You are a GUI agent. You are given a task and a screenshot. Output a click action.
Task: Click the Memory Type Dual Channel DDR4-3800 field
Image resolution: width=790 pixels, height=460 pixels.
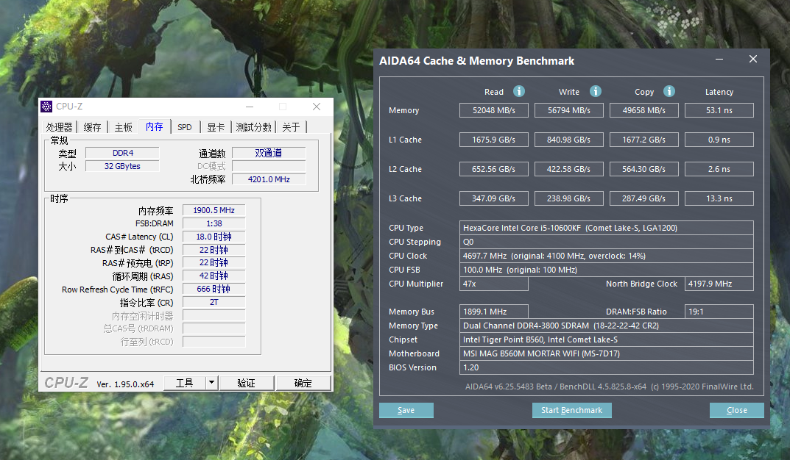(x=606, y=326)
